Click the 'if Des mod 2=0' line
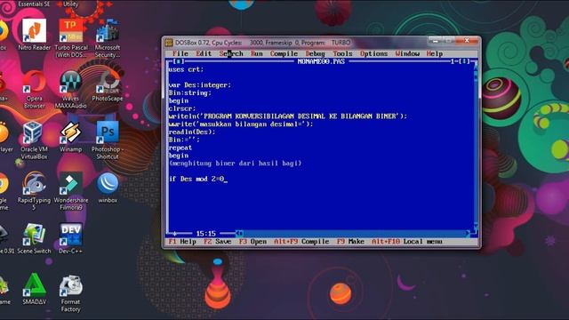The image size is (569, 320). pyautogui.click(x=196, y=179)
